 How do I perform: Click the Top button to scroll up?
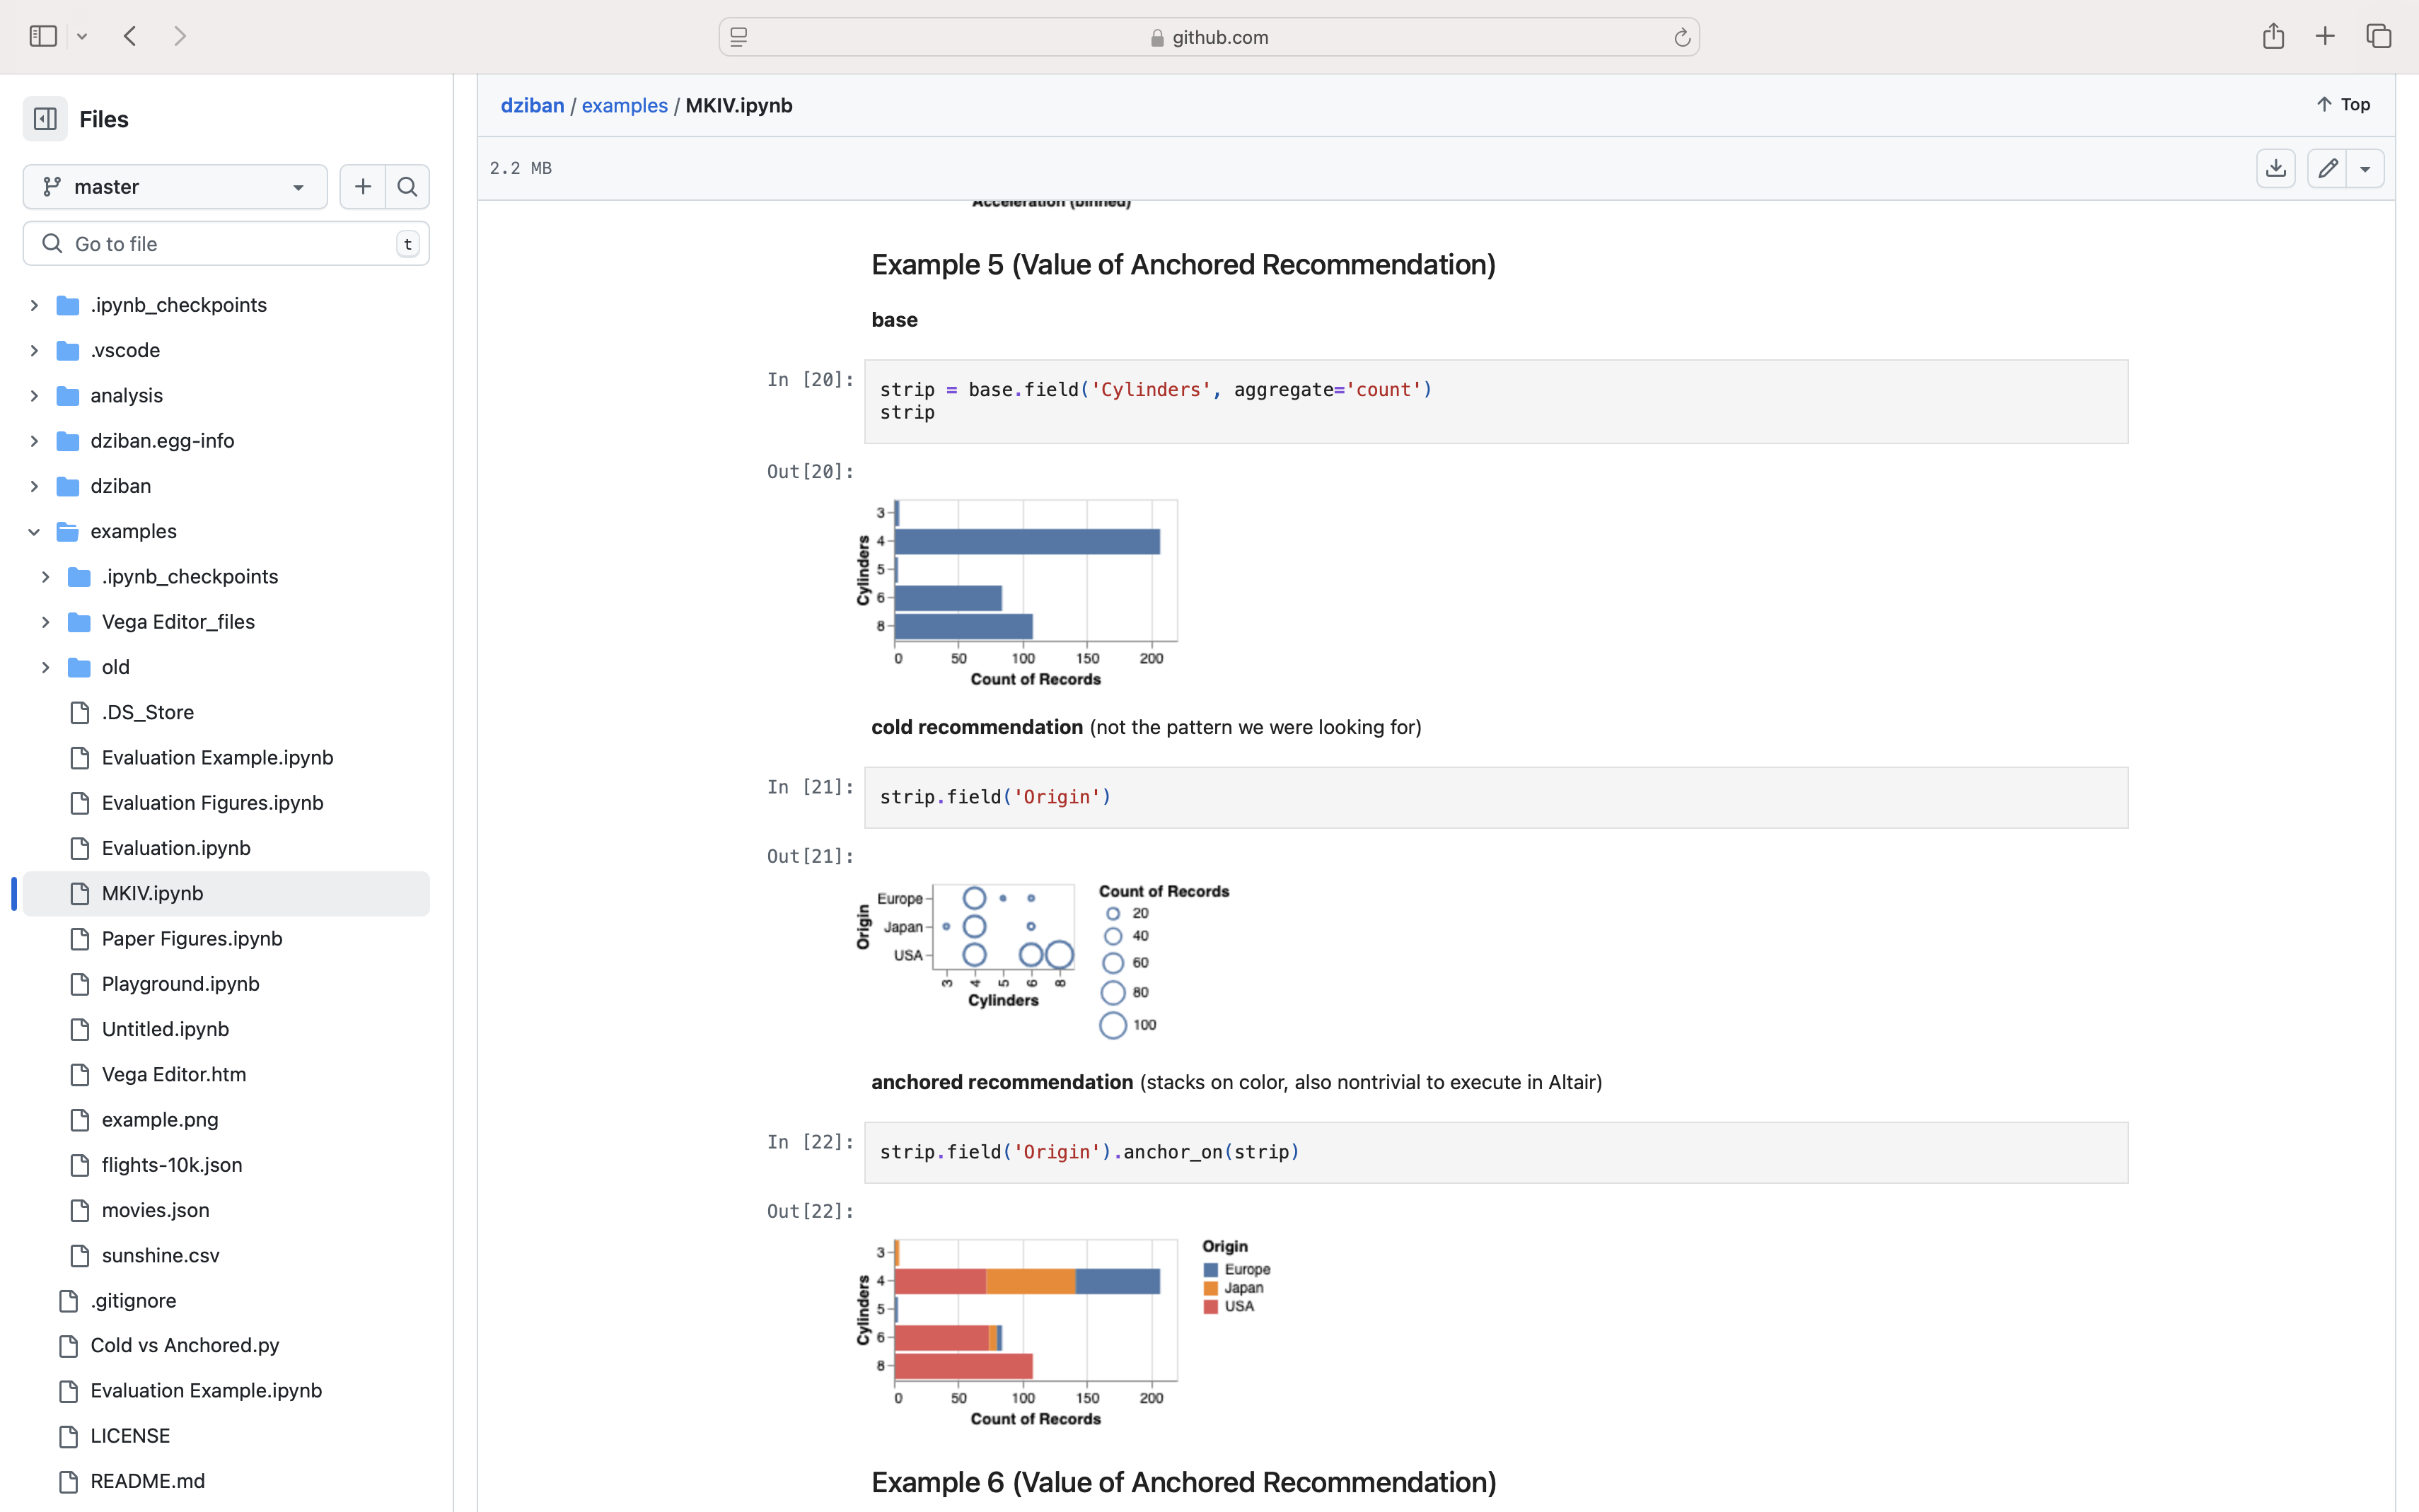click(x=2344, y=103)
